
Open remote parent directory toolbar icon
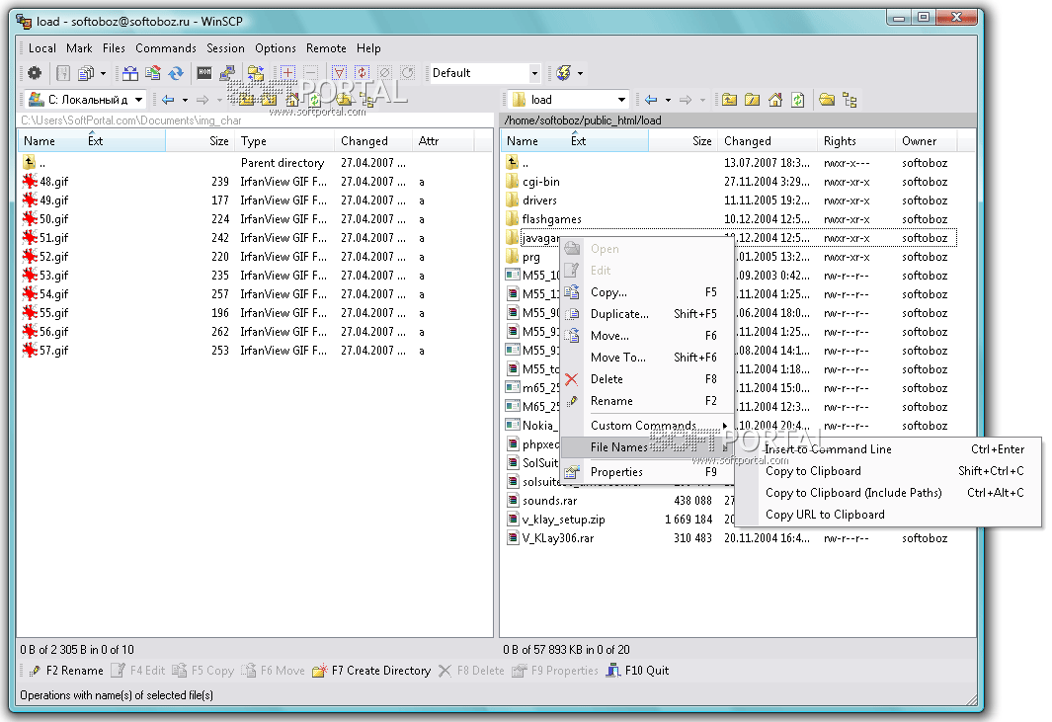[x=729, y=100]
